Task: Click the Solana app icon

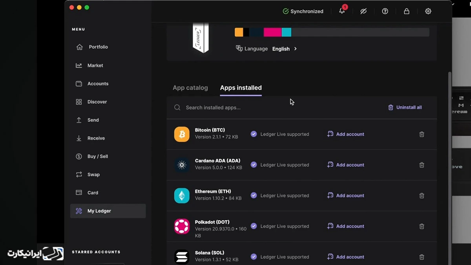Action: (x=182, y=257)
